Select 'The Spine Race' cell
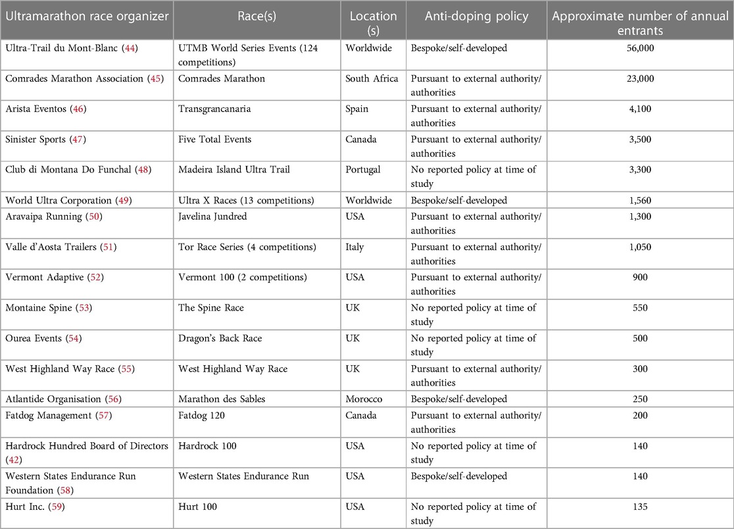This screenshot has height=529, width=734. (257, 315)
